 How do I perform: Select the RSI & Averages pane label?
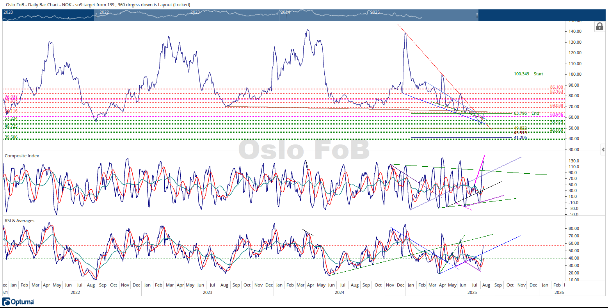tap(20, 221)
